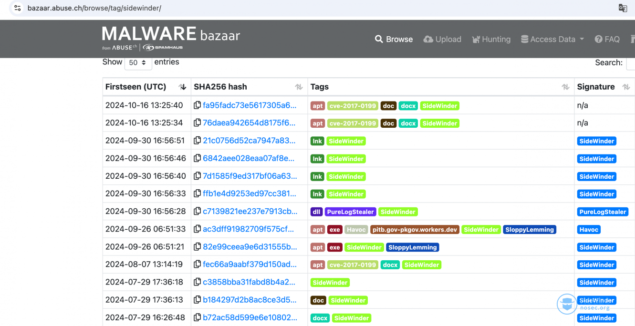Screen dimensions: 635x326
Task: Click the browser address bar URL
Action: pyautogui.click(x=94, y=8)
